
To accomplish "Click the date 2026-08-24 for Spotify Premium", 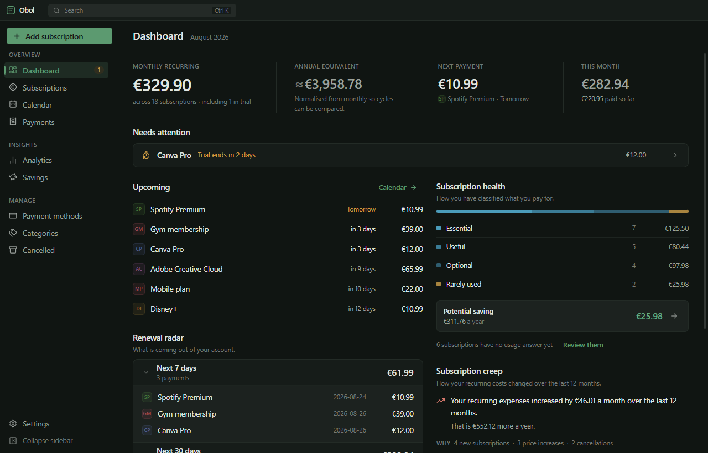I will point(350,397).
